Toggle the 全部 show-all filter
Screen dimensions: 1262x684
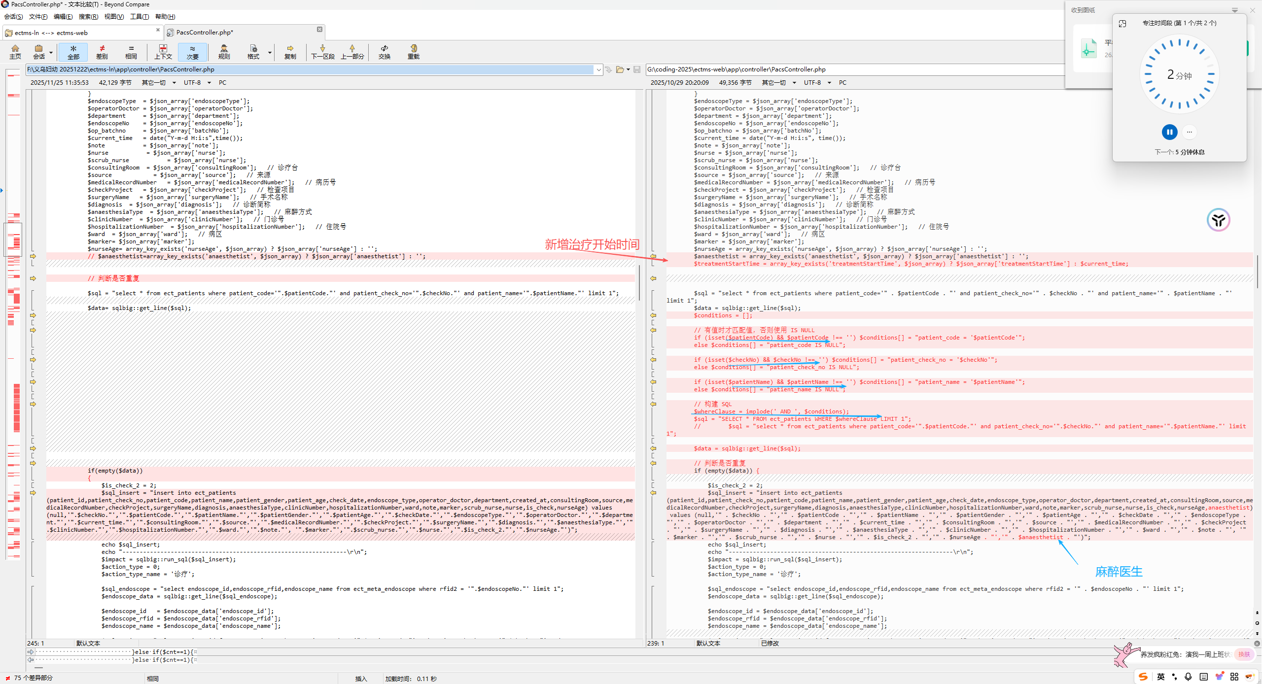(73, 52)
